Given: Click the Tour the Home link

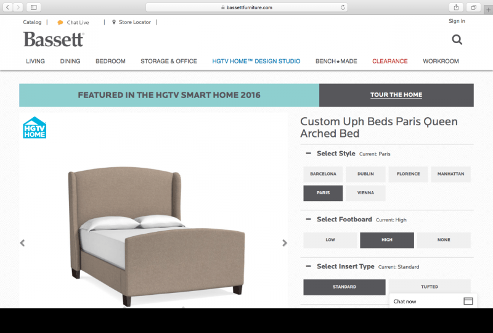Looking at the screenshot, I should tap(396, 95).
